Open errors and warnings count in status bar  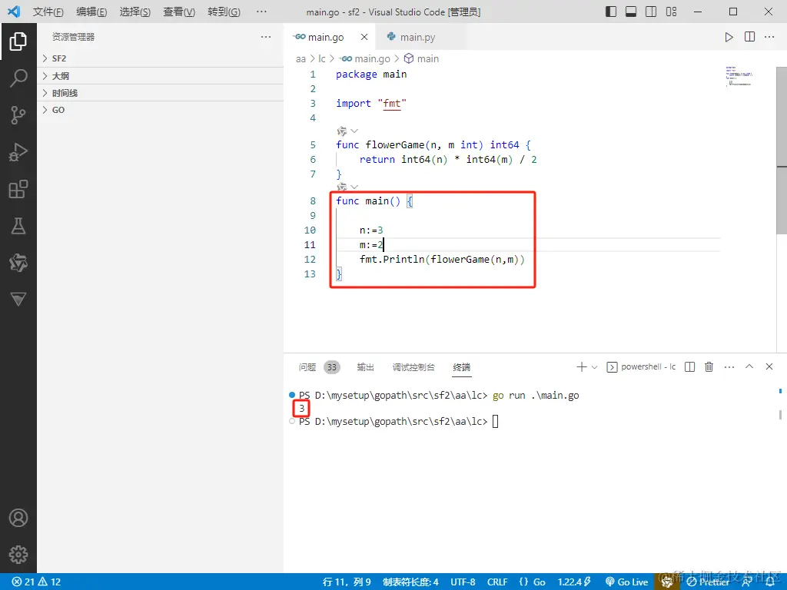click(x=36, y=582)
